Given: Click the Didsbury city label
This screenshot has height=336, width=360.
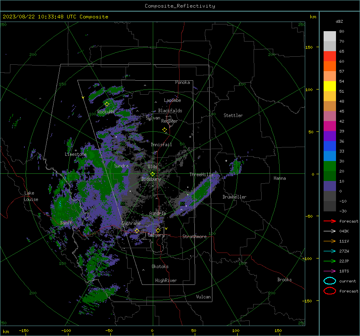Looking at the screenshot, I should pos(151,179).
